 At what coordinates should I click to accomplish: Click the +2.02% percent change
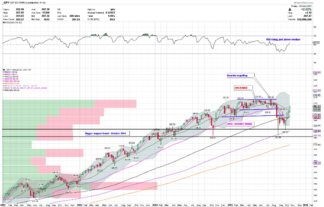[x=306, y=9]
